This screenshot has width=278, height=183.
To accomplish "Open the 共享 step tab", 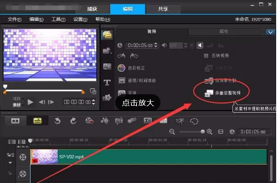I will click(x=163, y=9).
